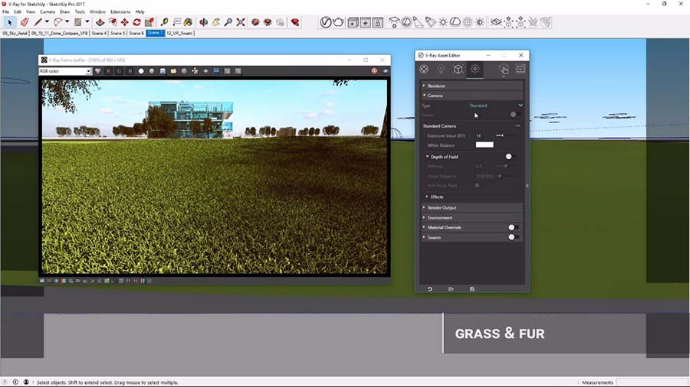The width and height of the screenshot is (690, 387).
Task: Click the White Balance color swatch
Action: [485, 145]
